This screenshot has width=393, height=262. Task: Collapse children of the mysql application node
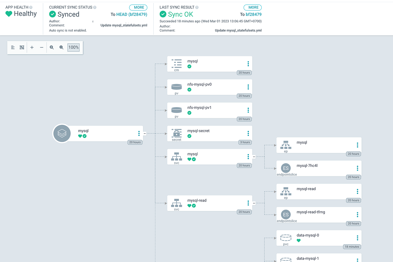(144, 133)
